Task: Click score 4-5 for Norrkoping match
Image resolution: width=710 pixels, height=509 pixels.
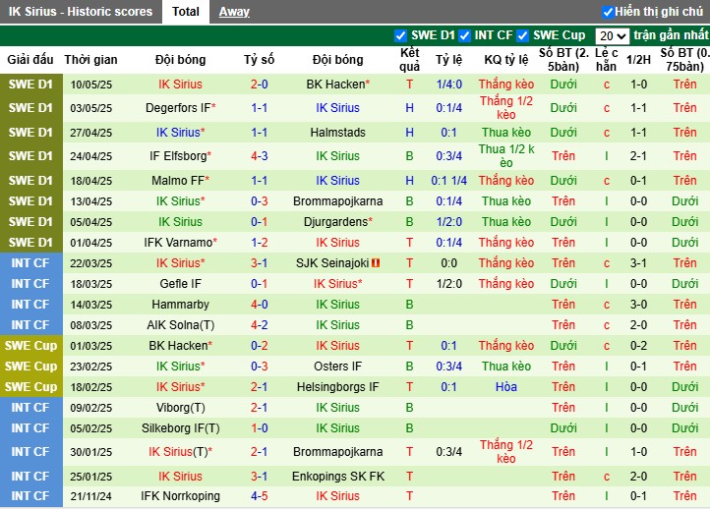Action: click(x=259, y=496)
